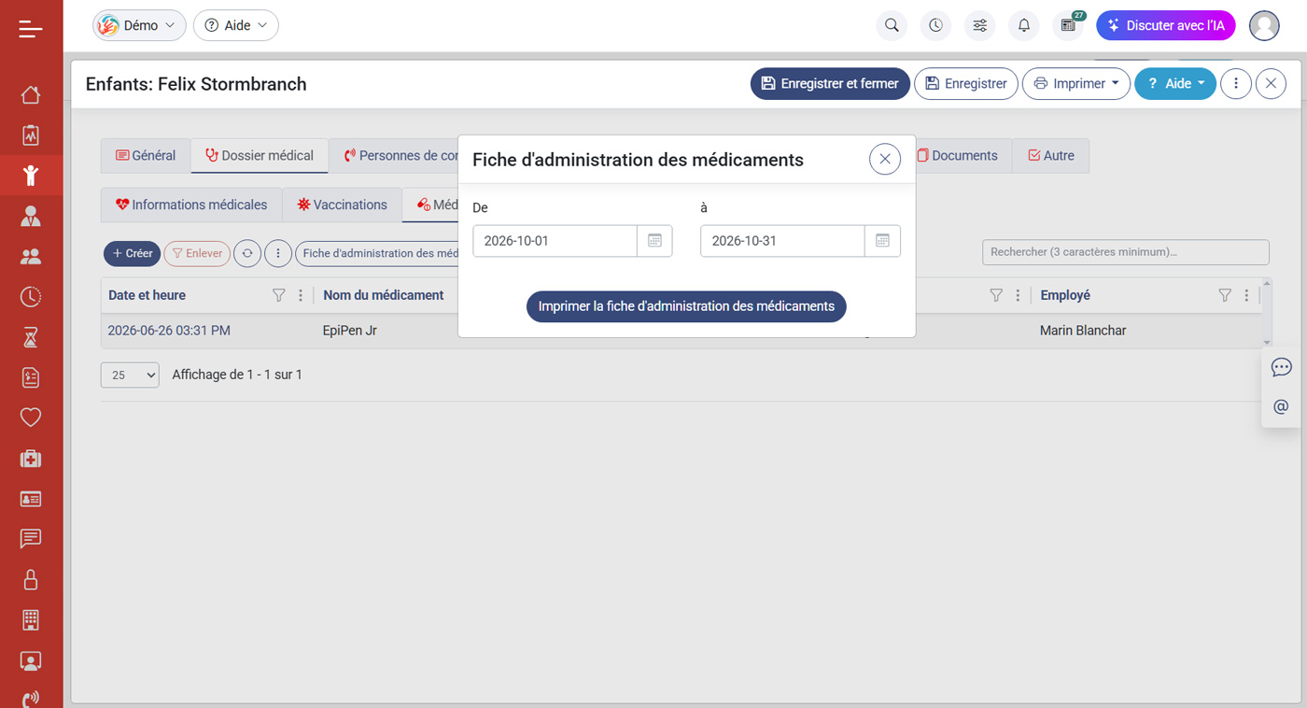The image size is (1307, 708).
Task: Start a chat with Discuter avec l'IA
Action: point(1166,26)
